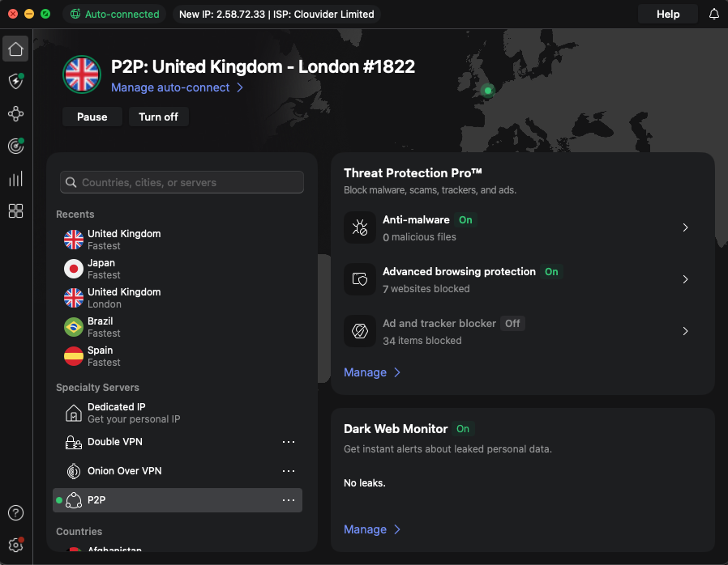Expand Ad and tracker blocker chevron
The image size is (728, 565).
(x=685, y=331)
